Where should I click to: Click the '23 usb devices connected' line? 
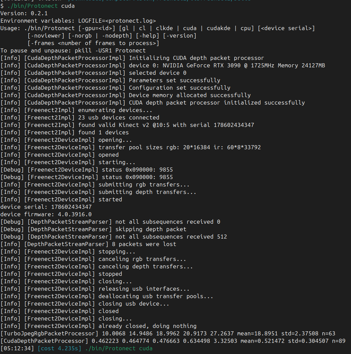pos(80,118)
